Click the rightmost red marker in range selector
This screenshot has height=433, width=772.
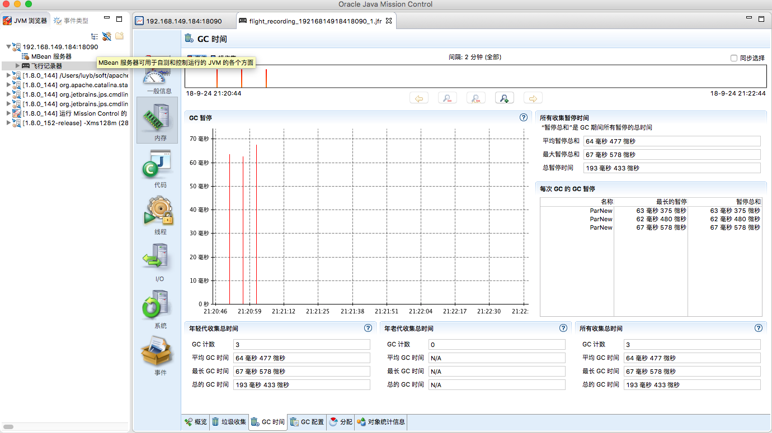coord(266,78)
